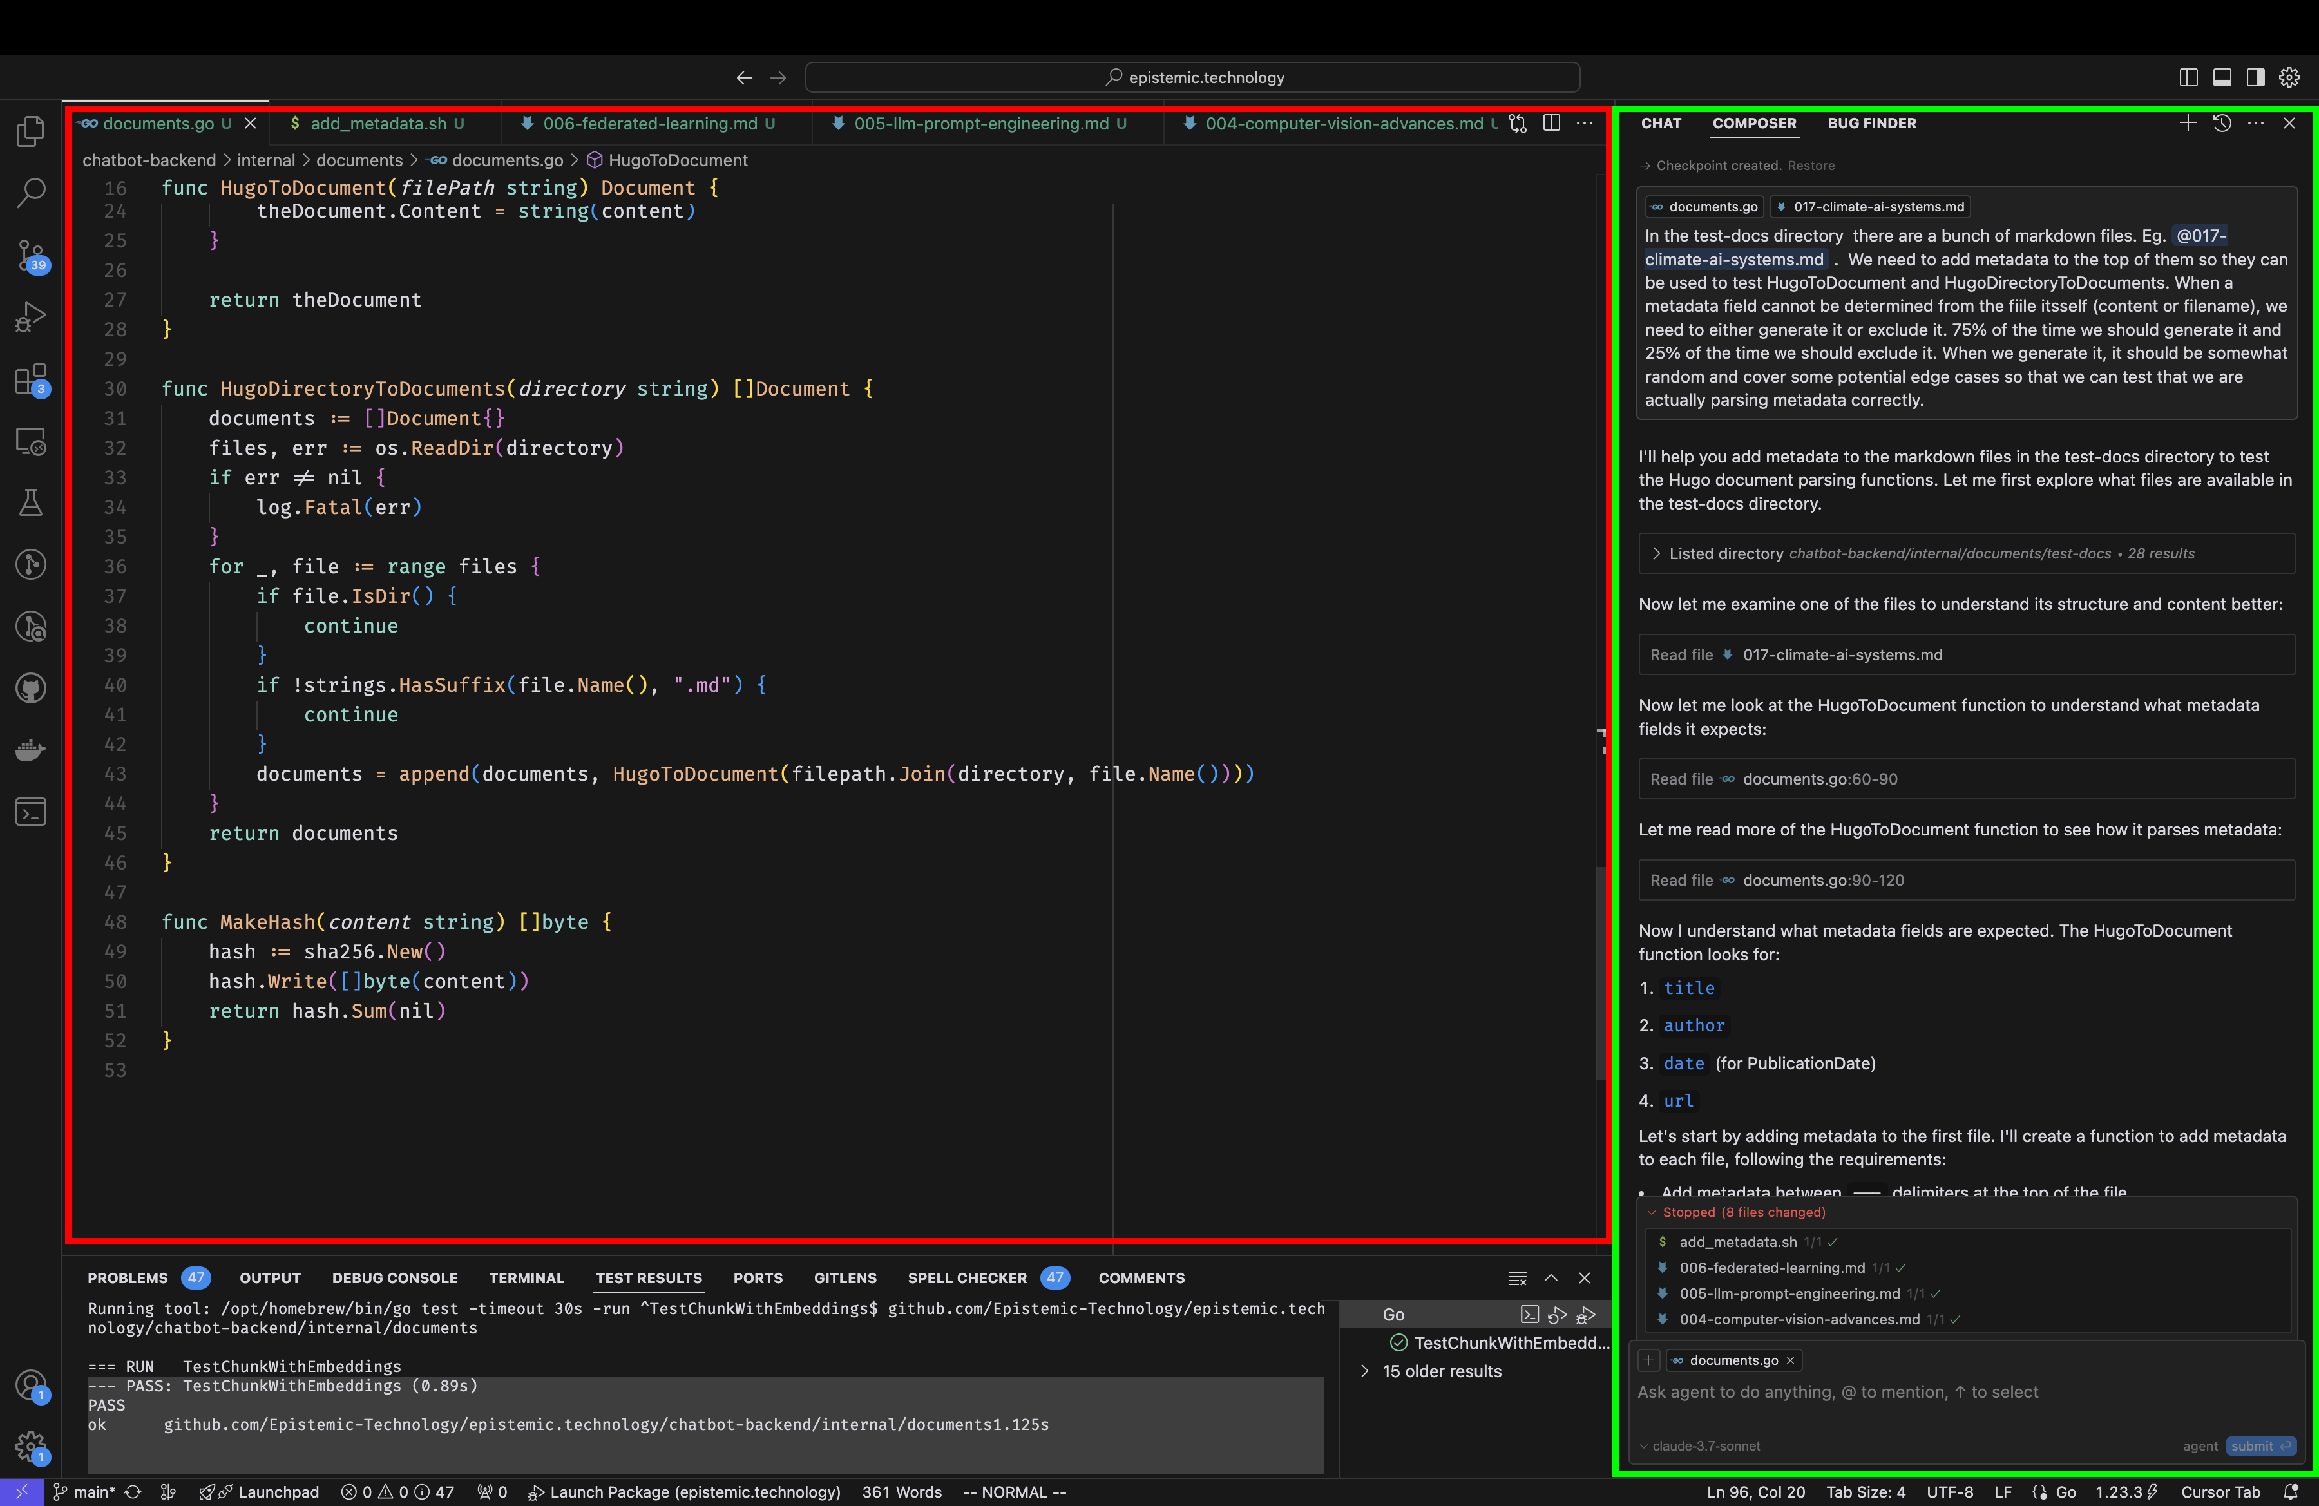Toggle primary side bar layout icon
The image size is (2319, 1506).
tap(2188, 77)
